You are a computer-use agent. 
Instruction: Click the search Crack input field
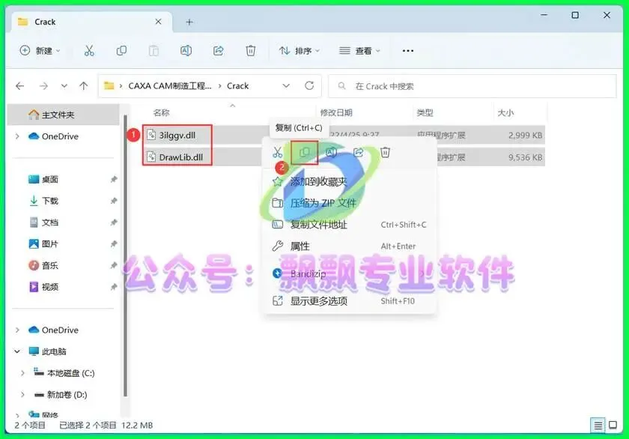pos(472,86)
